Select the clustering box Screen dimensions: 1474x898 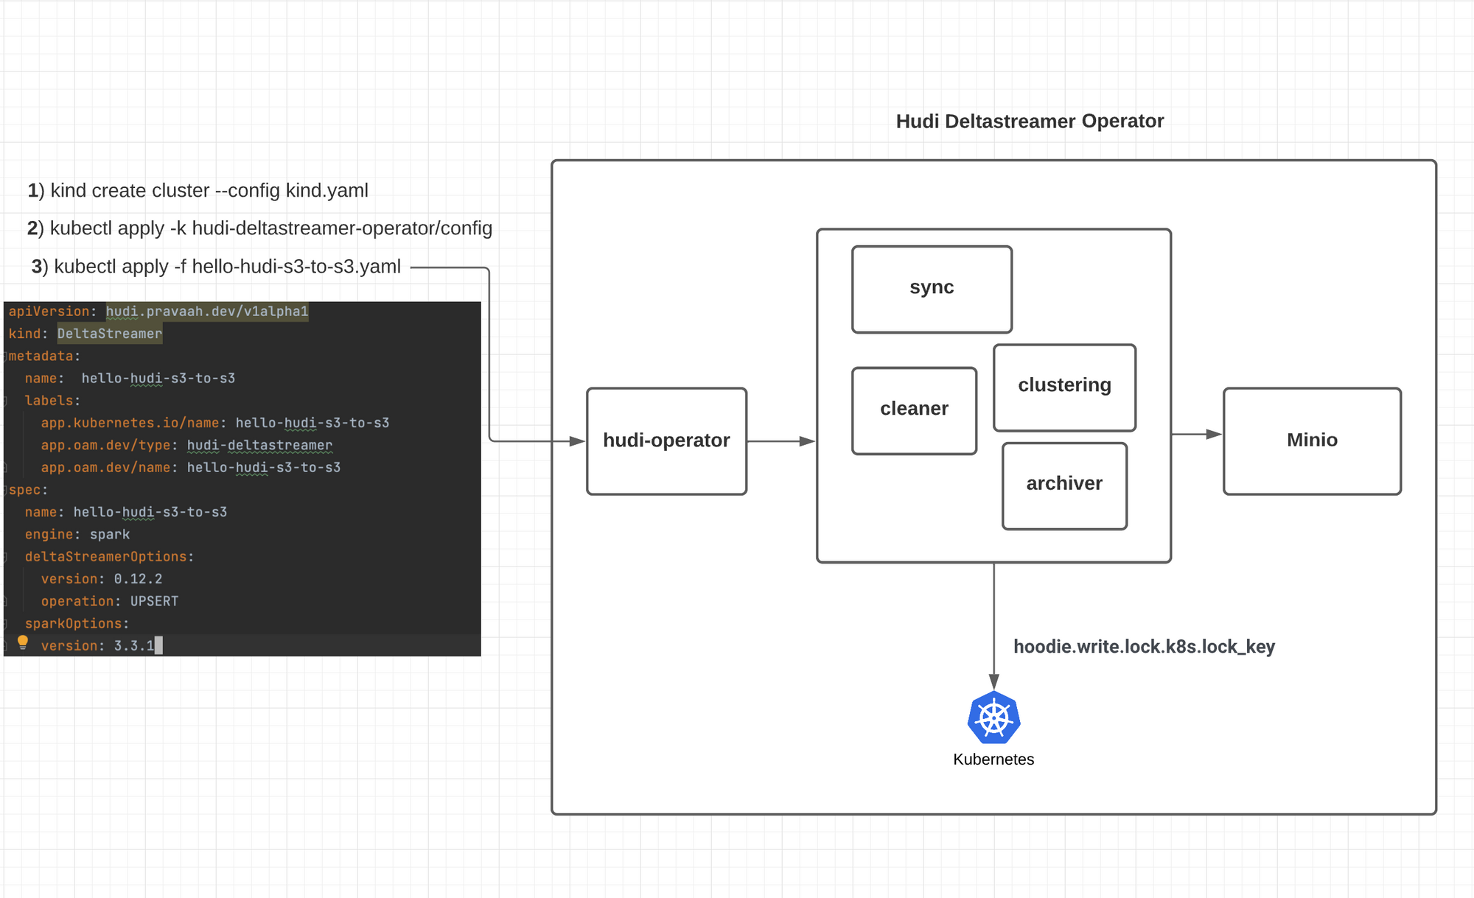coord(1064,387)
